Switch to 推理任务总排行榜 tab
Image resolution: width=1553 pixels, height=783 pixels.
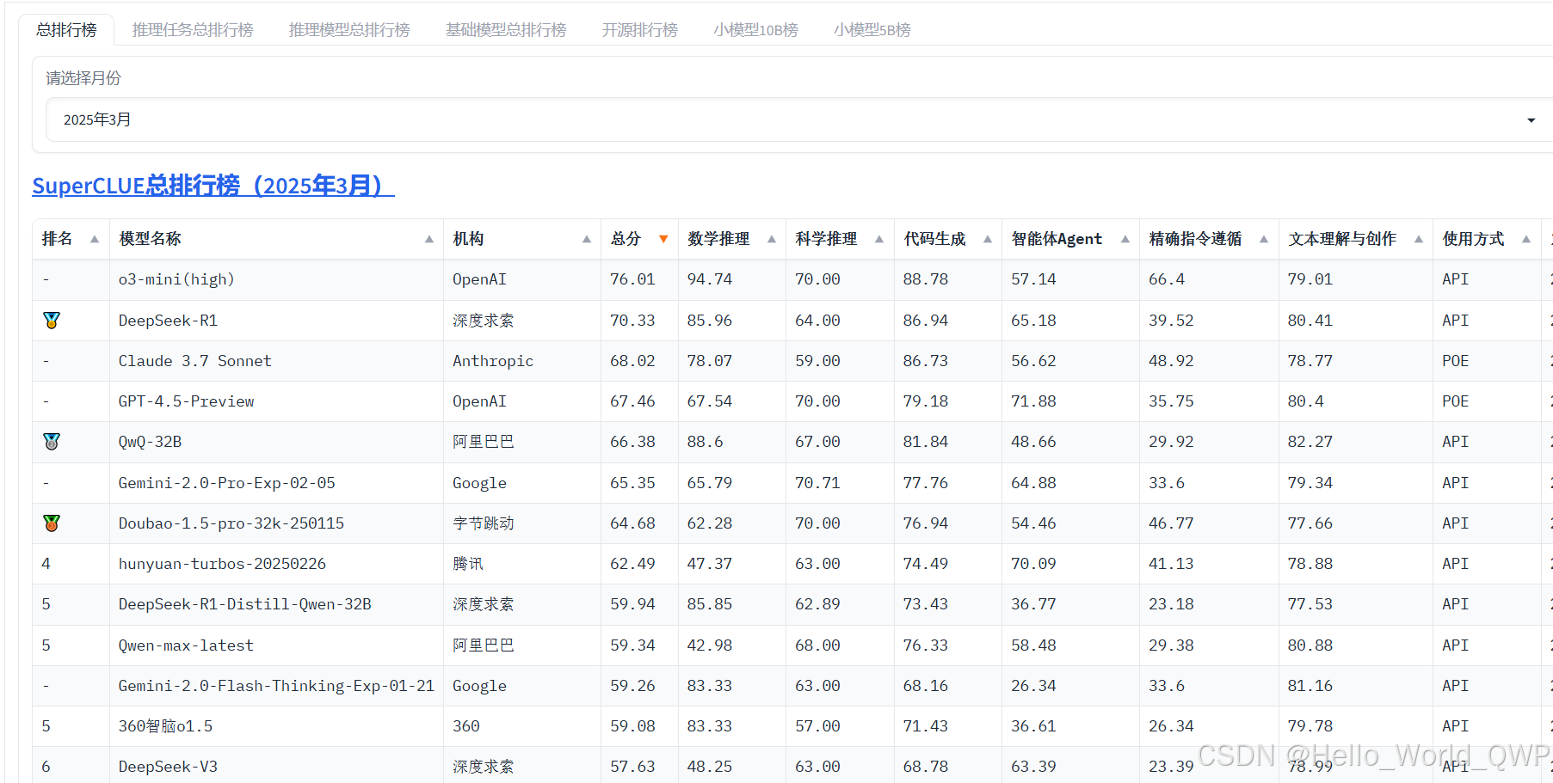point(193,30)
